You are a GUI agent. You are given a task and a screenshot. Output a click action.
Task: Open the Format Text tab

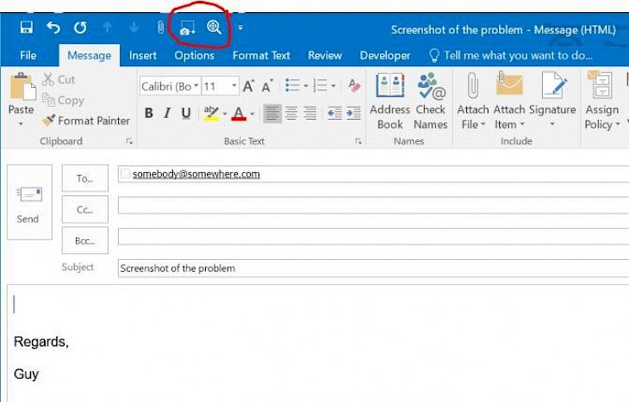click(261, 55)
